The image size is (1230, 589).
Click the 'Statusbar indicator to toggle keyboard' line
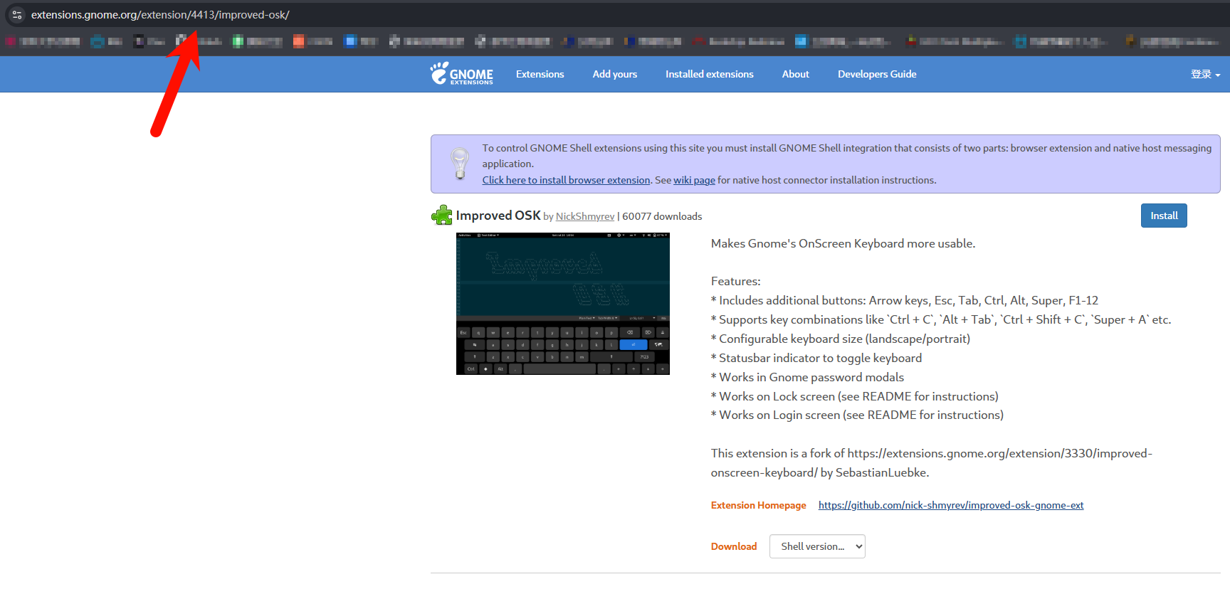click(816, 358)
